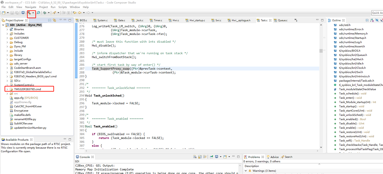Expand the uds_server folder

pyautogui.click(x=7, y=64)
